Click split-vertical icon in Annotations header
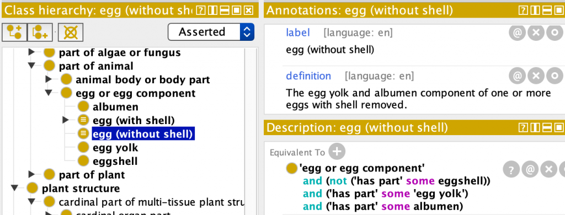Image resolution: width=565 pixels, height=215 pixels. [x=535, y=11]
